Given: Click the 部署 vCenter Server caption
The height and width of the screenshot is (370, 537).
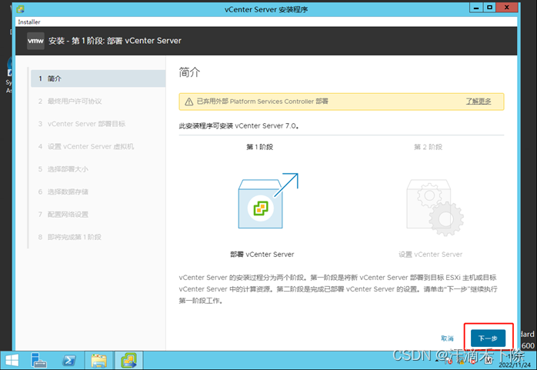Looking at the screenshot, I should point(262,255).
